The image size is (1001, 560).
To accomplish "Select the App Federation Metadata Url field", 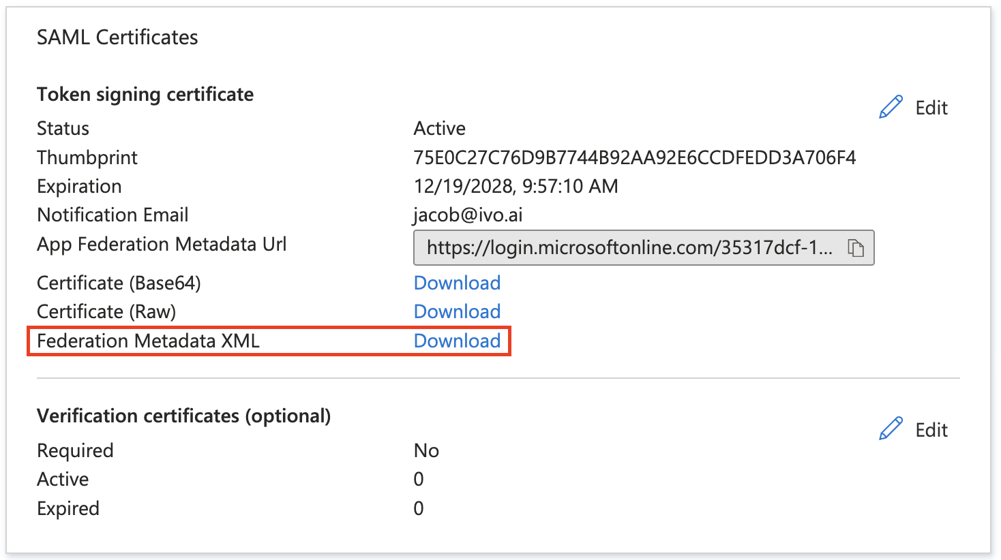I will 629,247.
